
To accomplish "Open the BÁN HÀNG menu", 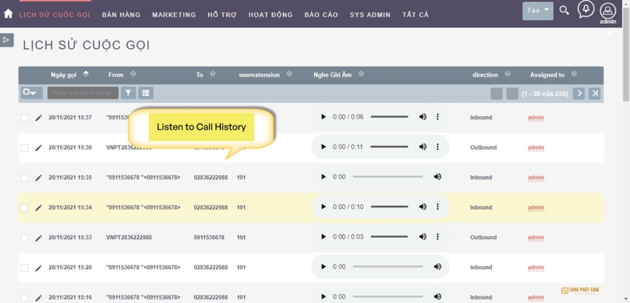I will [121, 15].
